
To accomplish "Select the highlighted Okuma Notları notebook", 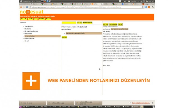I will [x=42, y=36].
